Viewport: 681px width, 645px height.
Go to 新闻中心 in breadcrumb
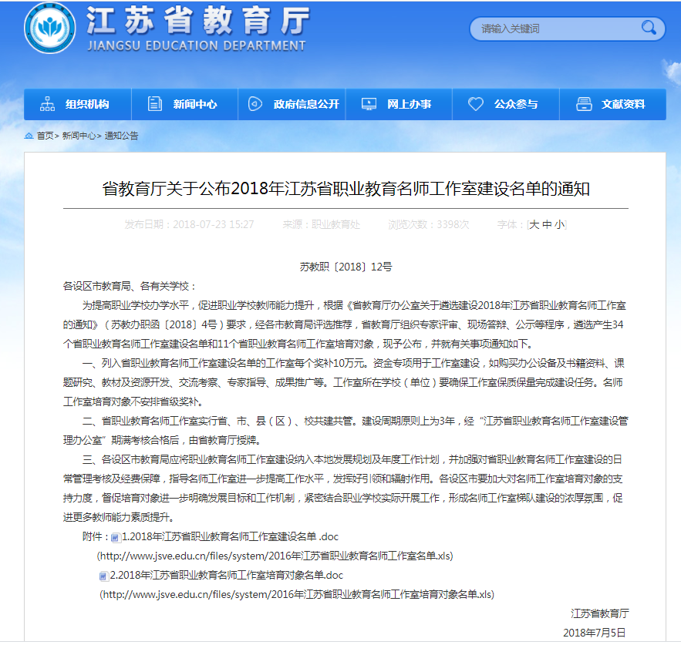coord(79,136)
